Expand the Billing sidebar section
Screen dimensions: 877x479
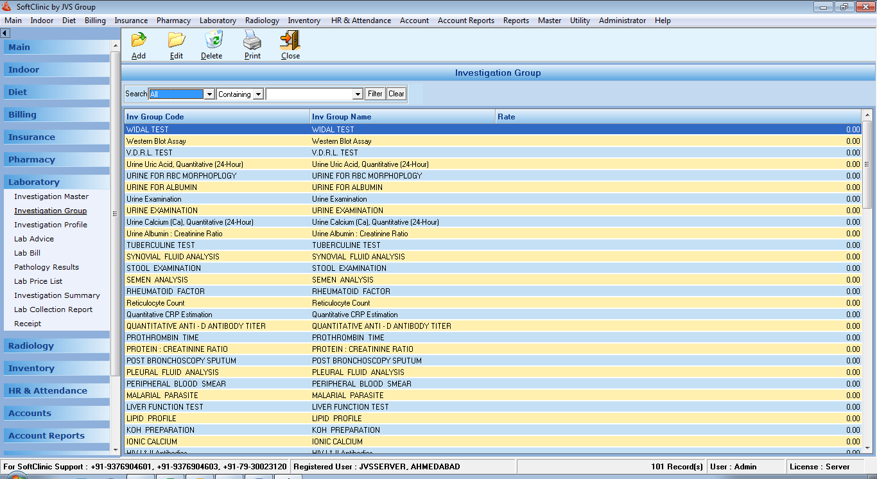tap(22, 115)
